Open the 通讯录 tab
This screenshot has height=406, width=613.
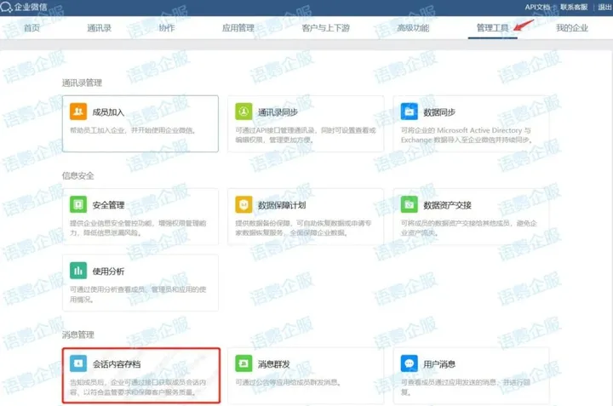click(99, 28)
